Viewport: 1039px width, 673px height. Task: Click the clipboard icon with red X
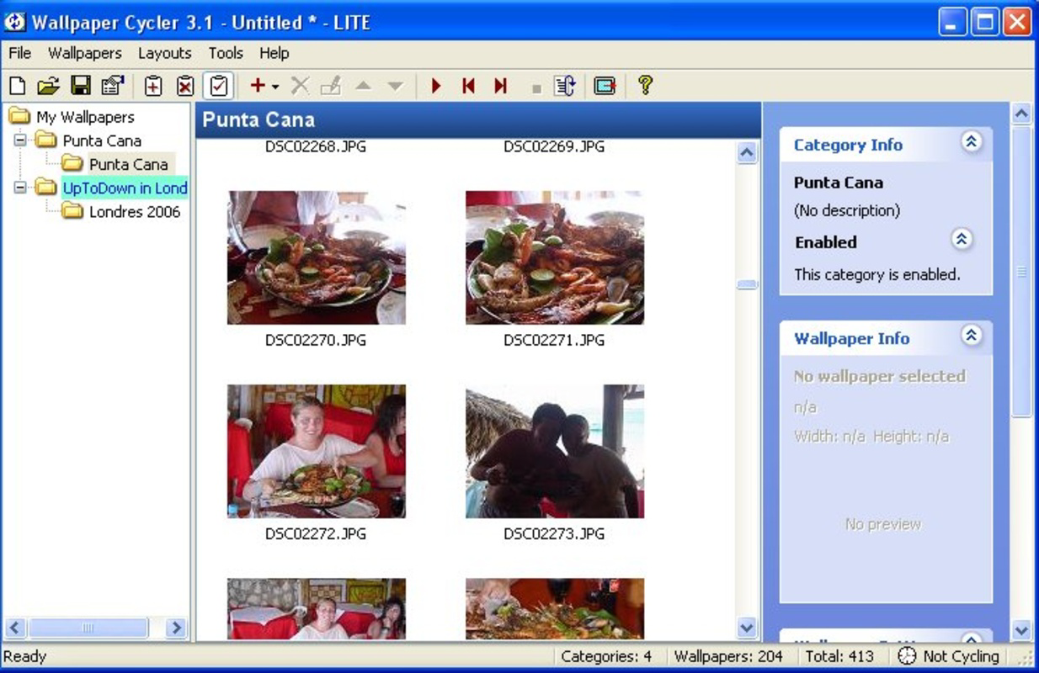click(x=185, y=85)
